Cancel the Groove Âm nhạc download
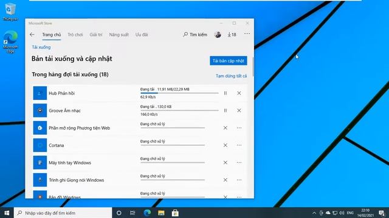Image resolution: width=389 pixels, height=218 pixels. 239,110
